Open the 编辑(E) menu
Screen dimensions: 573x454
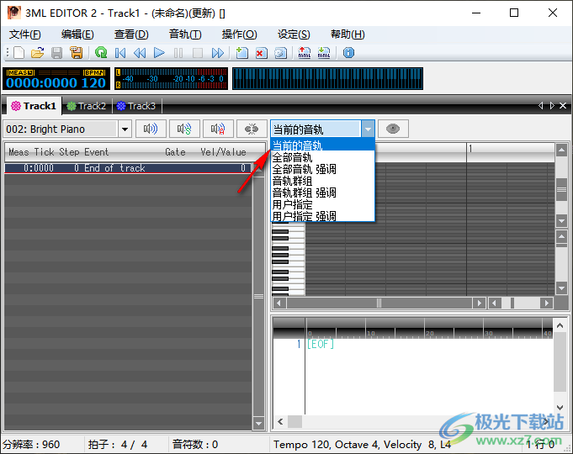pyautogui.click(x=77, y=34)
